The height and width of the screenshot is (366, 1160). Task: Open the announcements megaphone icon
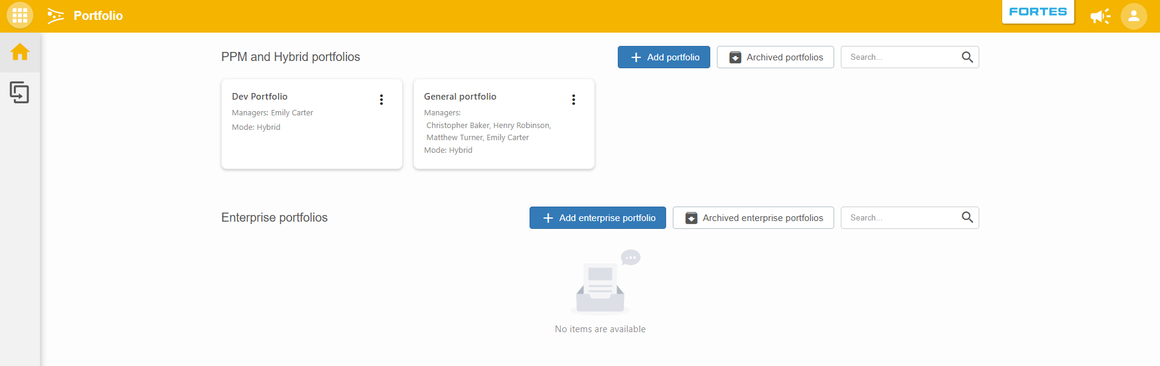(x=1100, y=16)
